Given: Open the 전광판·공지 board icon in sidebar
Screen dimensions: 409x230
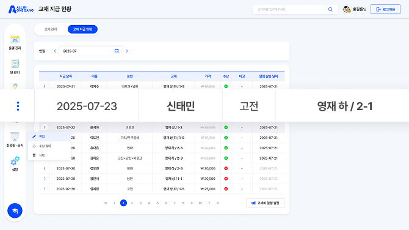Looking at the screenshot, I should pyautogui.click(x=15, y=136).
